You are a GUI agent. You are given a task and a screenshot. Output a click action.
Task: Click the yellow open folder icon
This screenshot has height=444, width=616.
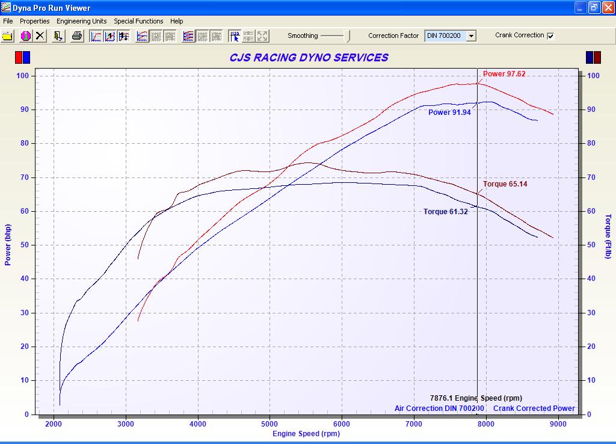(8, 36)
